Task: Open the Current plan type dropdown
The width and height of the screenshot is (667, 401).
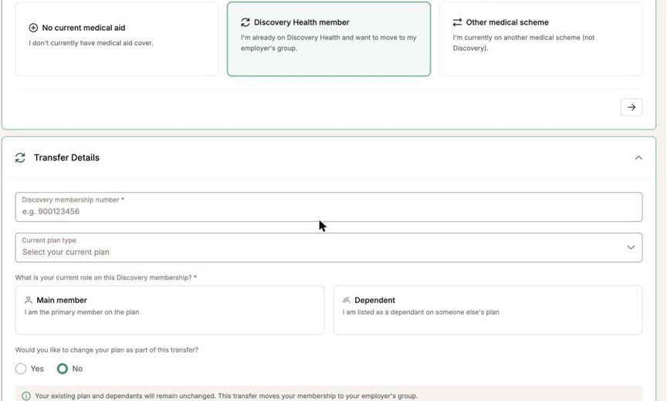Action: [x=329, y=248]
